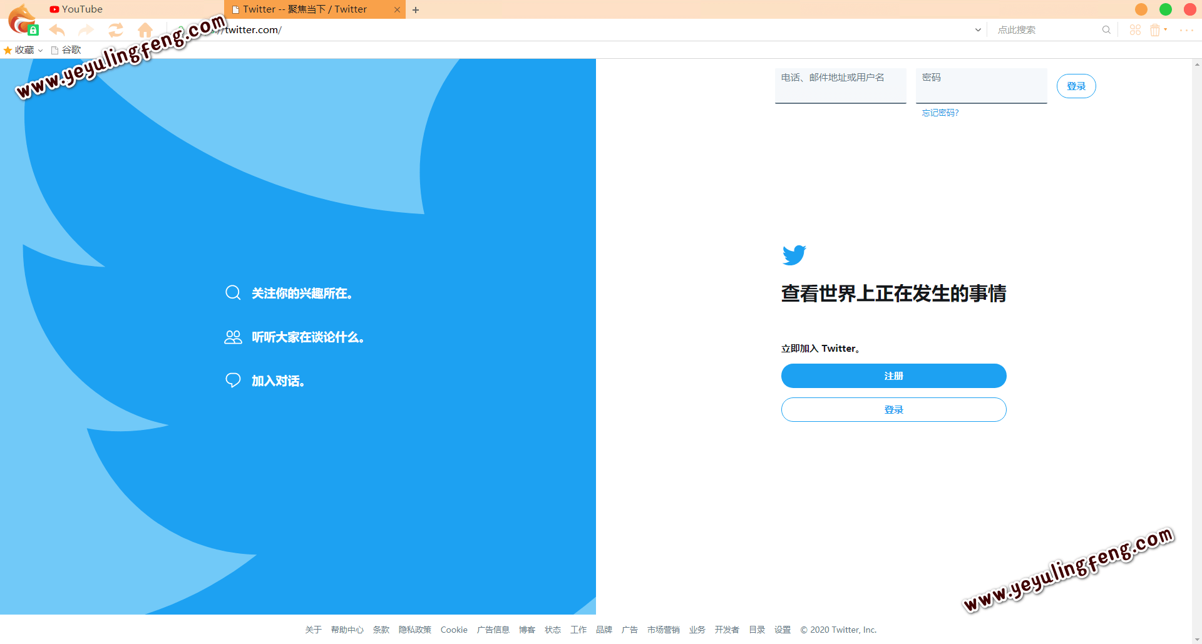
Task: Focus the 密码 password field
Action: tap(982, 86)
